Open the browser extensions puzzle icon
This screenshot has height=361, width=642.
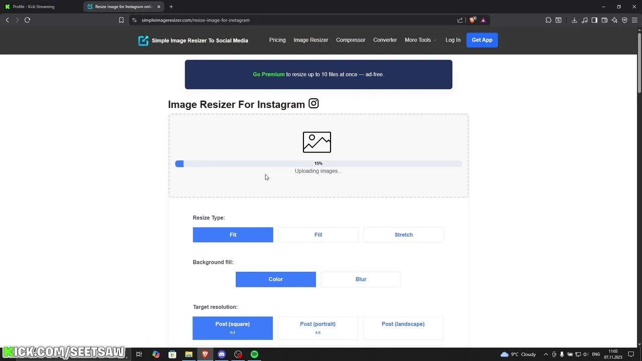click(x=548, y=20)
